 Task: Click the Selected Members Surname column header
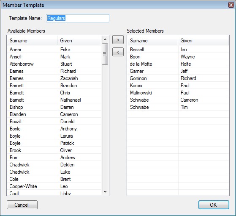click(152, 41)
